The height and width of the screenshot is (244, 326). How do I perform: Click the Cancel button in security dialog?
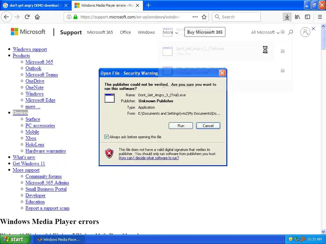pyautogui.click(x=208, y=125)
